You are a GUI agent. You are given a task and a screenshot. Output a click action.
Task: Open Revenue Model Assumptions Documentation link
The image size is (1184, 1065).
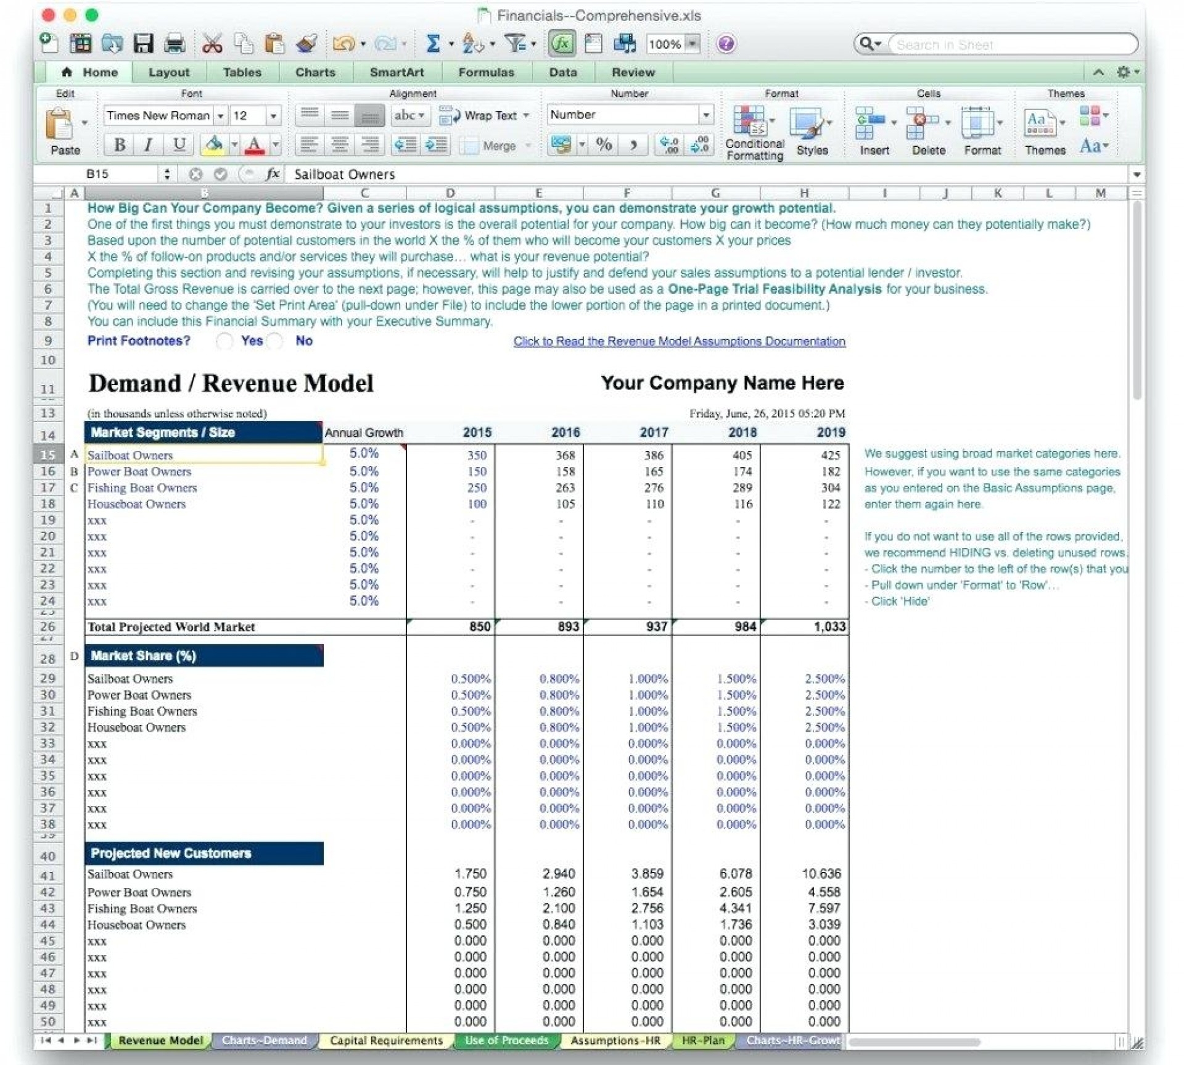tap(679, 341)
